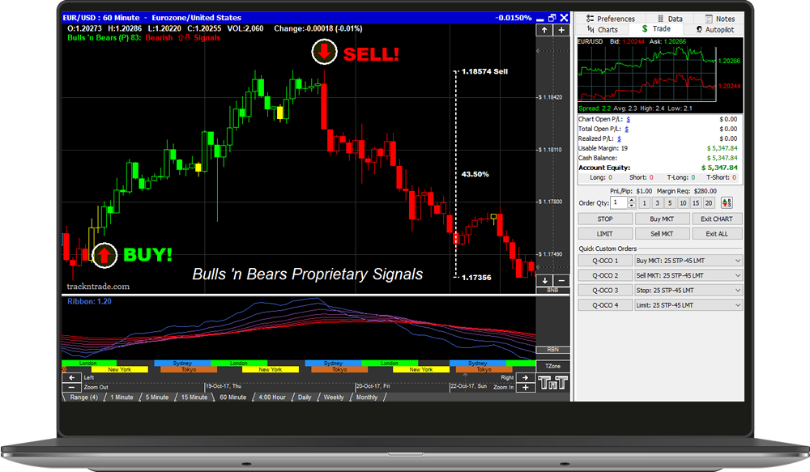This screenshot has width=810, height=472.
Task: Click the LIMIT order button
Action: [x=605, y=234]
